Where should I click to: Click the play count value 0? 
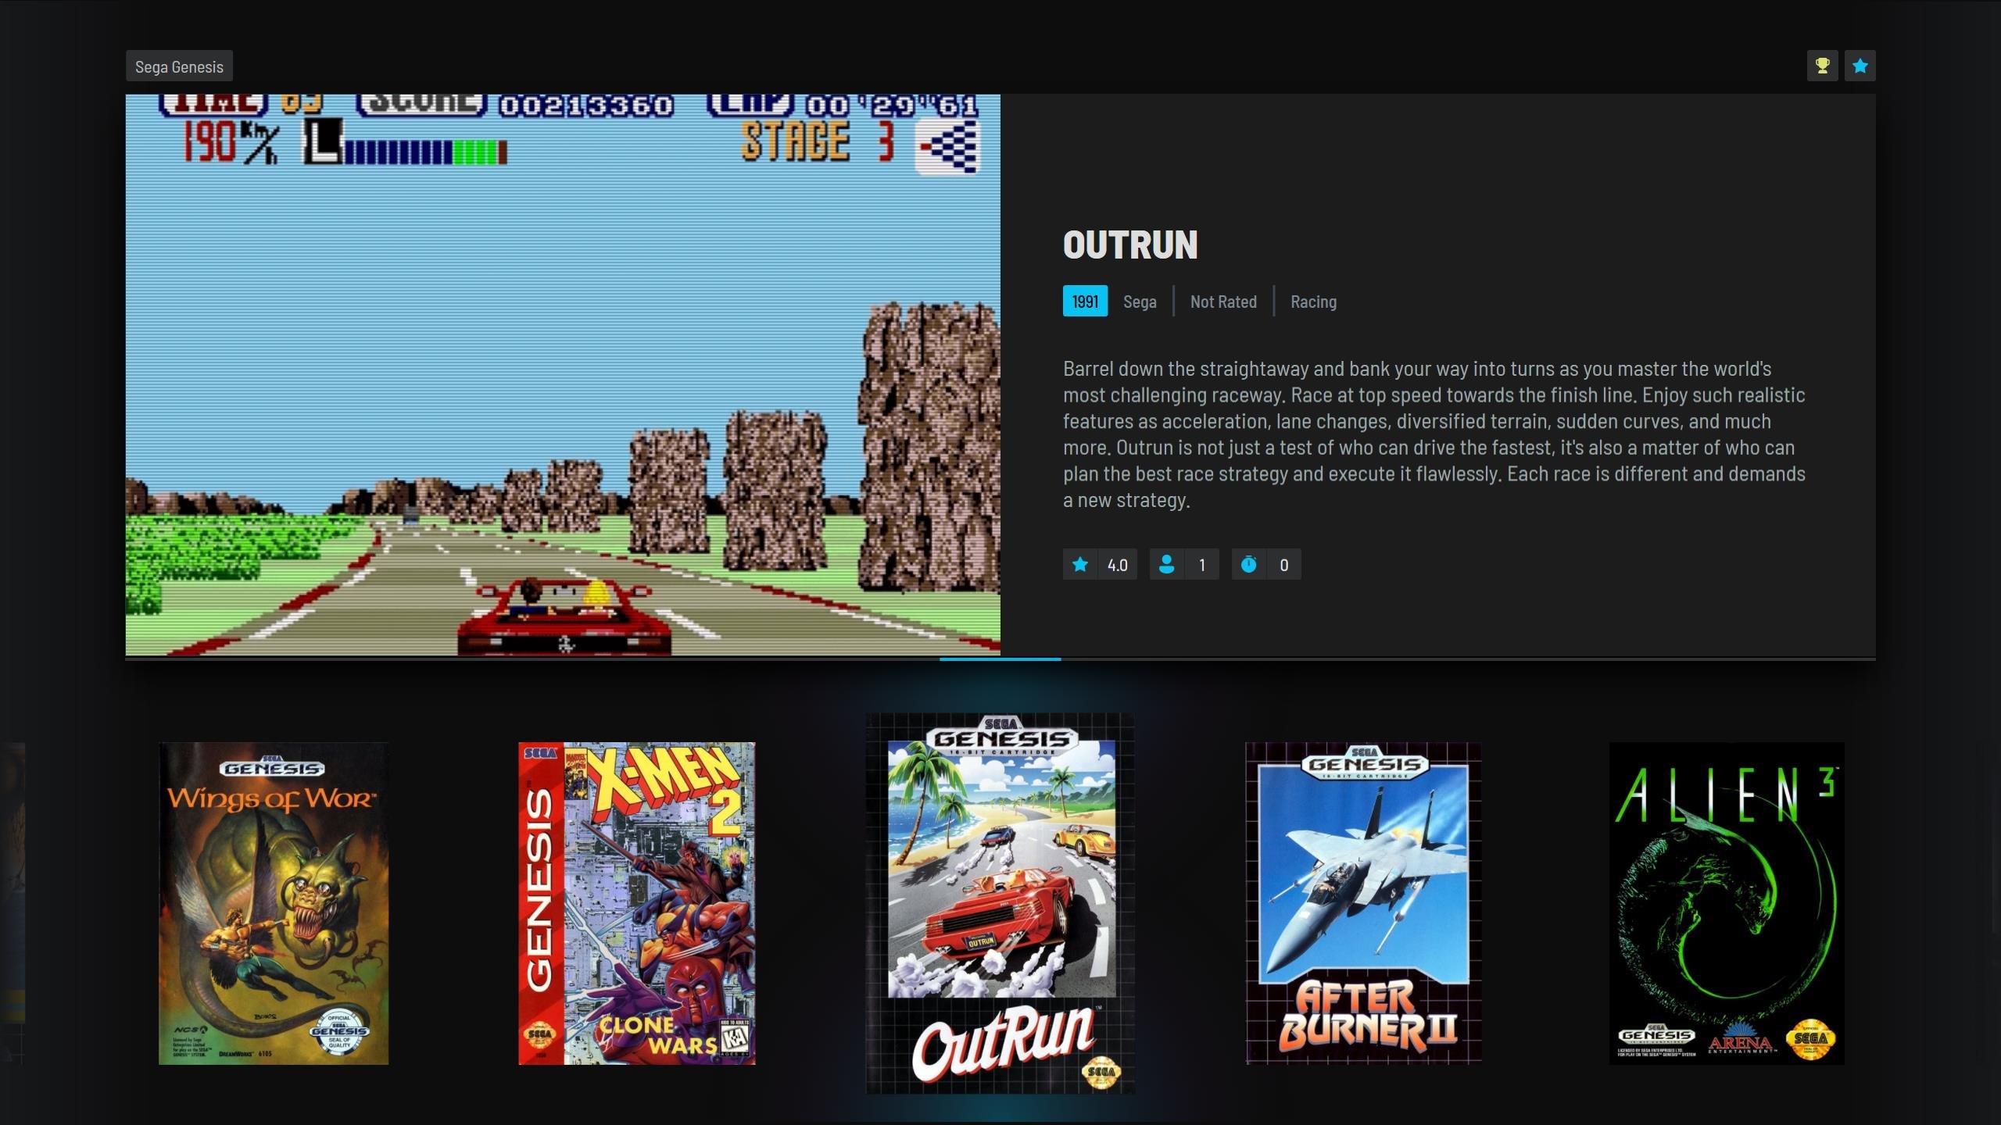(1284, 565)
